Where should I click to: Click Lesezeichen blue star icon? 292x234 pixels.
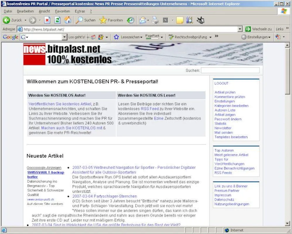tap(116, 37)
